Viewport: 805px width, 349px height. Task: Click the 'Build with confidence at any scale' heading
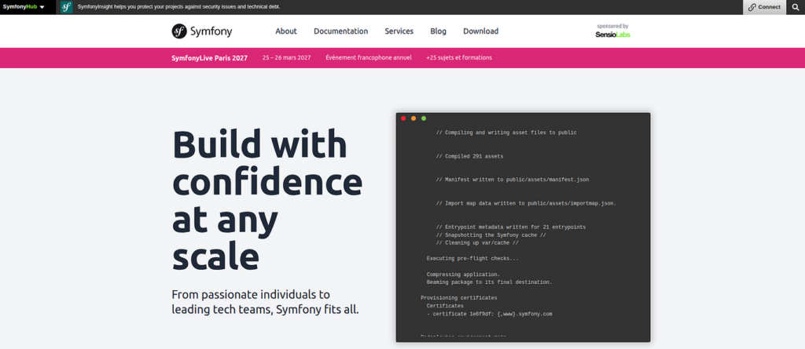click(267, 200)
